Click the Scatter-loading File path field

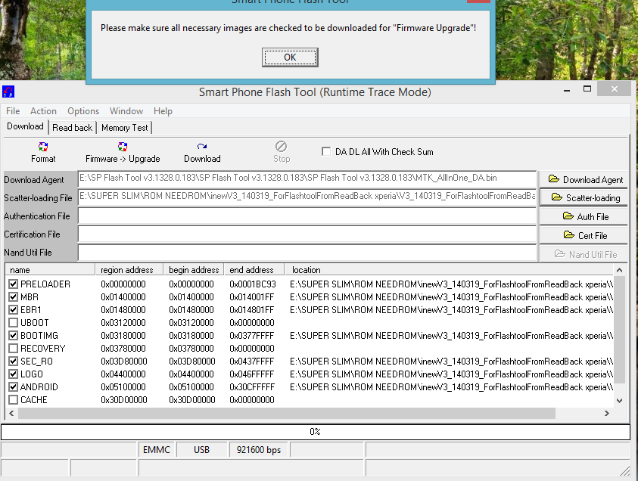pos(307,197)
